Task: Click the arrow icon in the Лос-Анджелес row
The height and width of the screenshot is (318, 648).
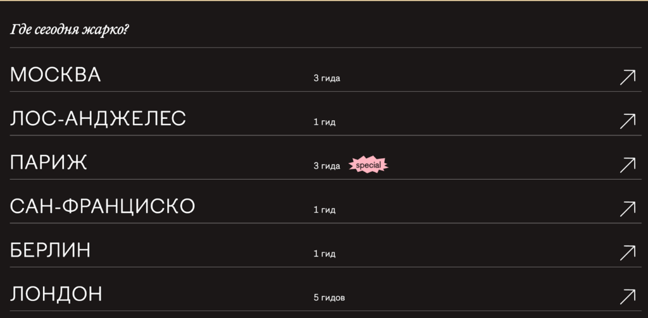Action: pos(627,121)
